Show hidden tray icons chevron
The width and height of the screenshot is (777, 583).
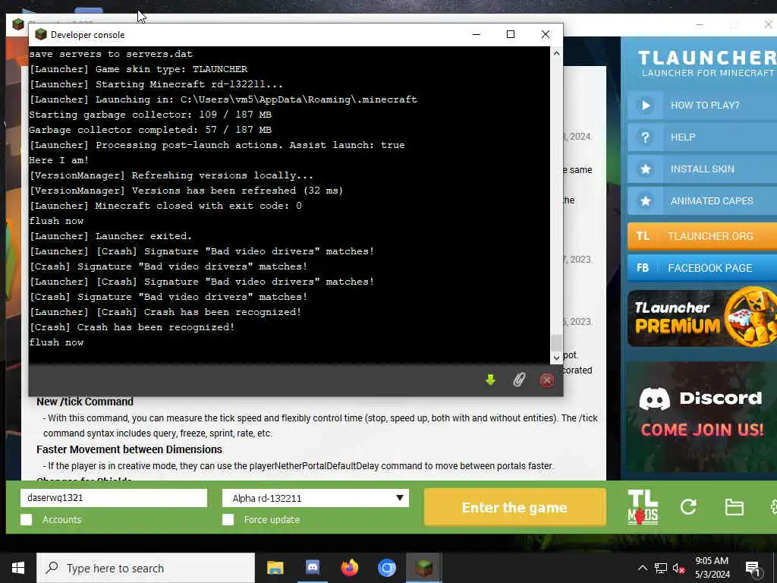642,568
